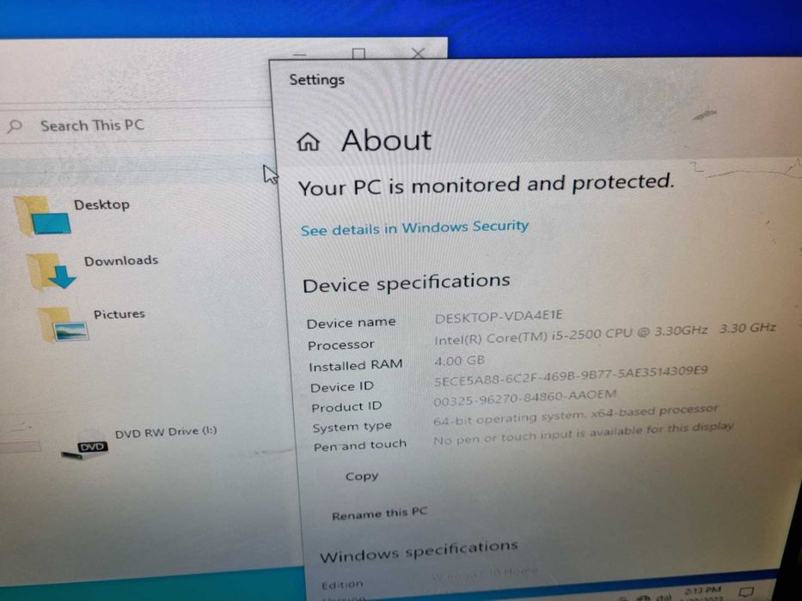Open the notification center icon in taskbar
This screenshot has height=601, width=802.
tap(746, 592)
